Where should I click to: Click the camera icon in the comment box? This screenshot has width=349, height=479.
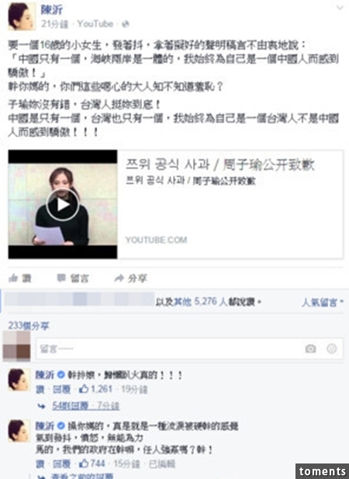[310, 349]
